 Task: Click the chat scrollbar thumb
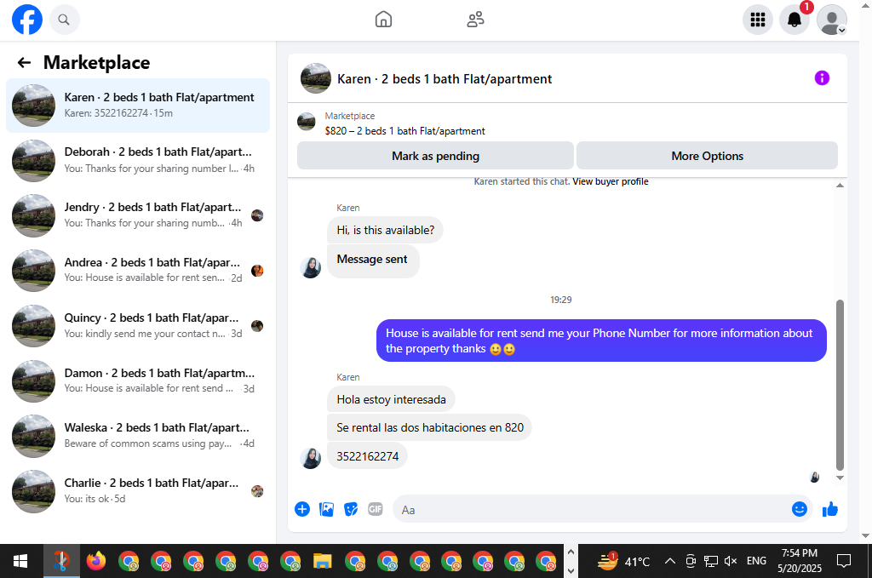click(840, 385)
